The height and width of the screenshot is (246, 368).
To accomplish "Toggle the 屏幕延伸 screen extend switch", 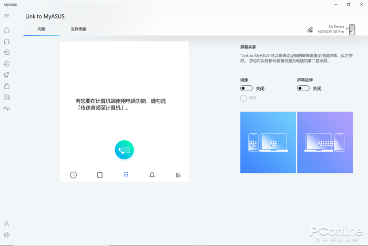I will click(x=303, y=88).
